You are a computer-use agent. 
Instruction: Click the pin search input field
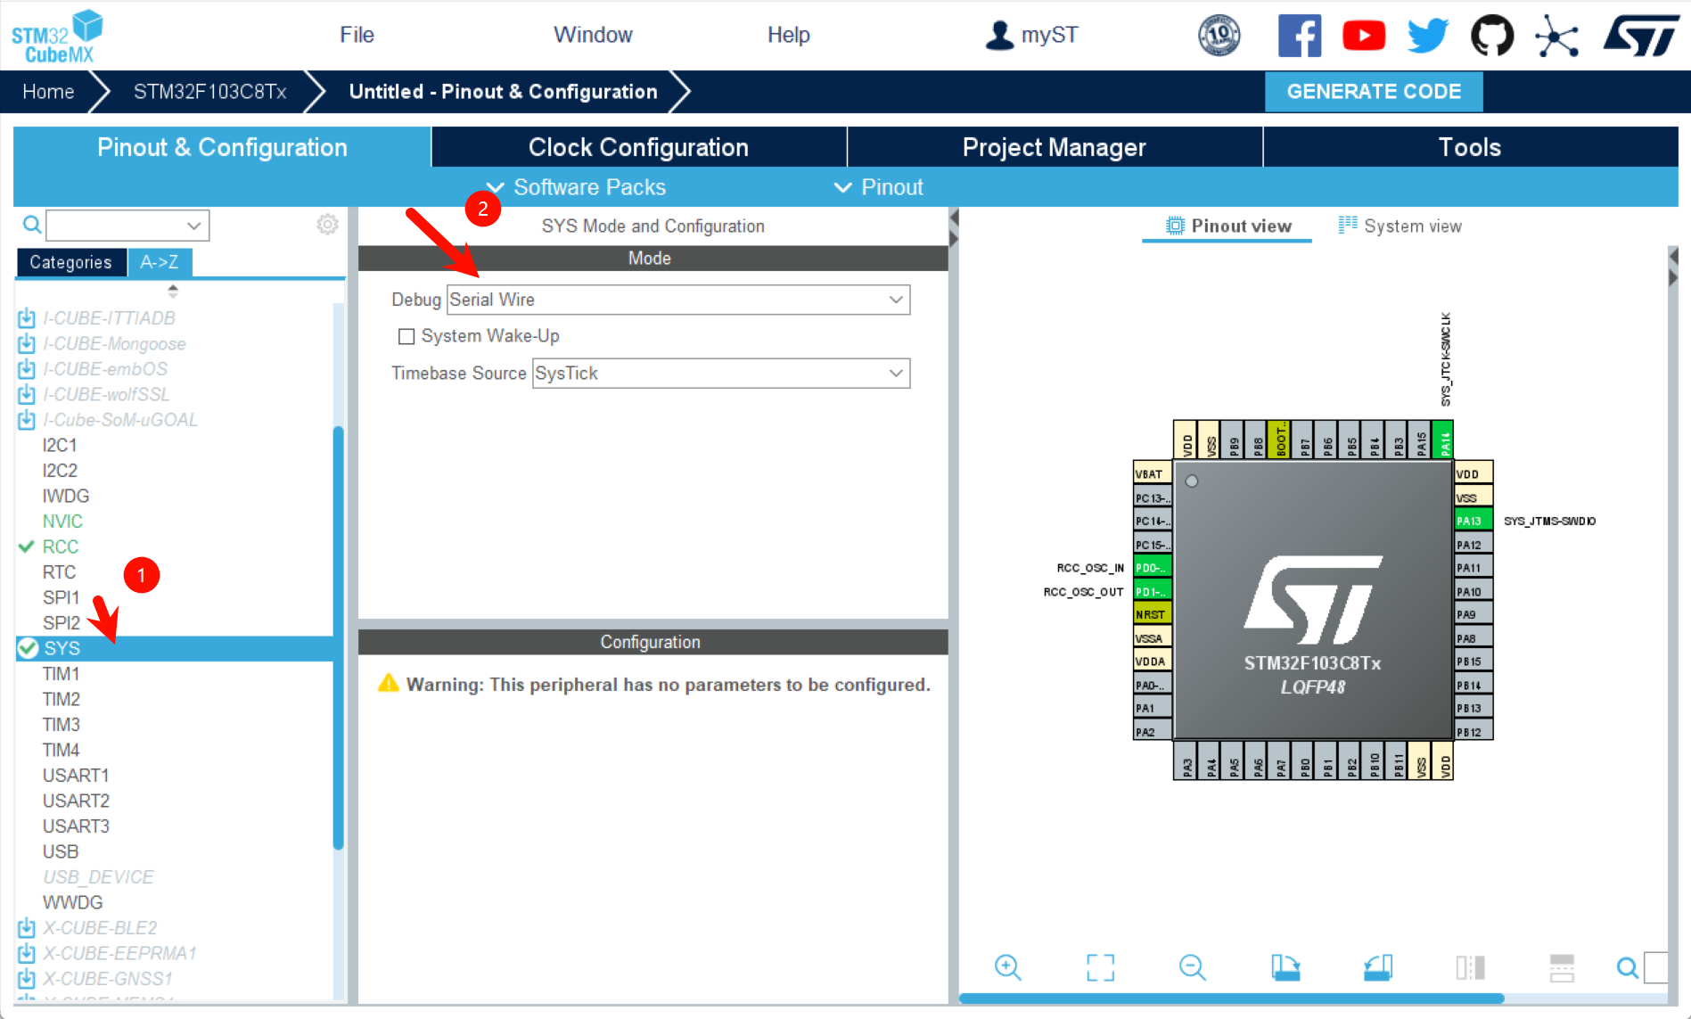coord(1657,967)
